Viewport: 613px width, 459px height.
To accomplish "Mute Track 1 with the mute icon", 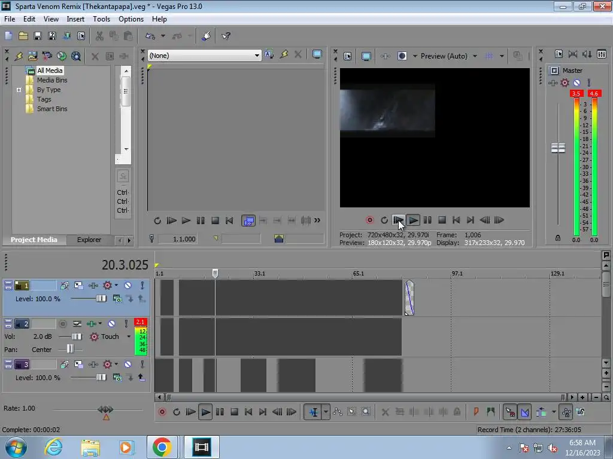I will (128, 285).
